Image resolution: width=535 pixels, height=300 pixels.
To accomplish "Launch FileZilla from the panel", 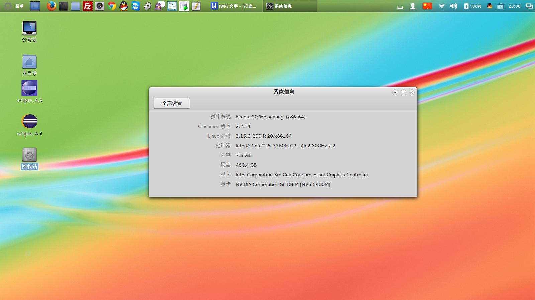I will click(x=88, y=6).
